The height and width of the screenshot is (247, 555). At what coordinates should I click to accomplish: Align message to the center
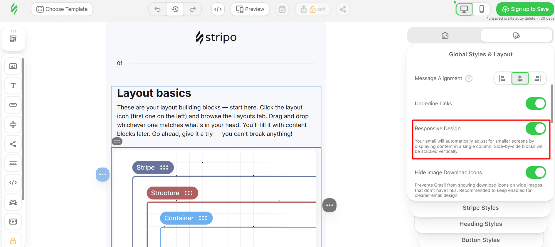[x=520, y=78]
